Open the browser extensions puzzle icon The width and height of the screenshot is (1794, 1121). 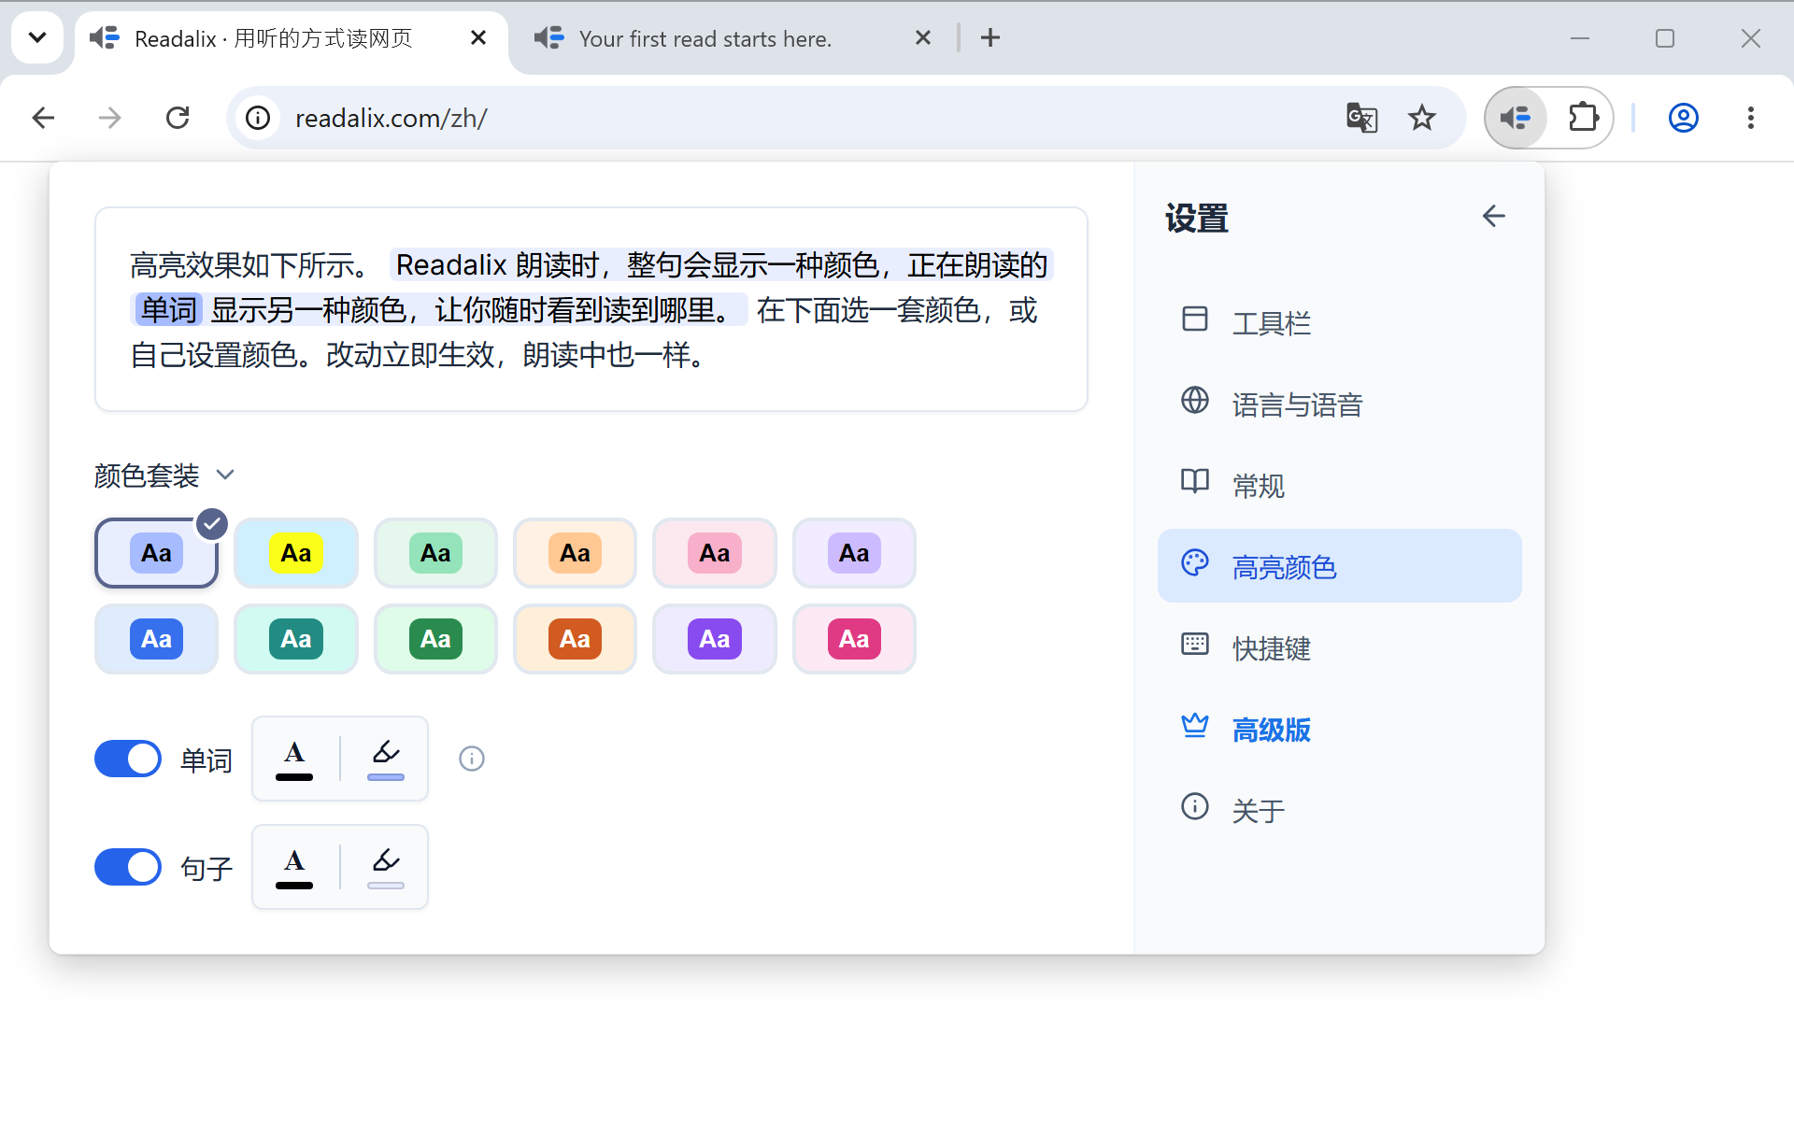click(1584, 118)
